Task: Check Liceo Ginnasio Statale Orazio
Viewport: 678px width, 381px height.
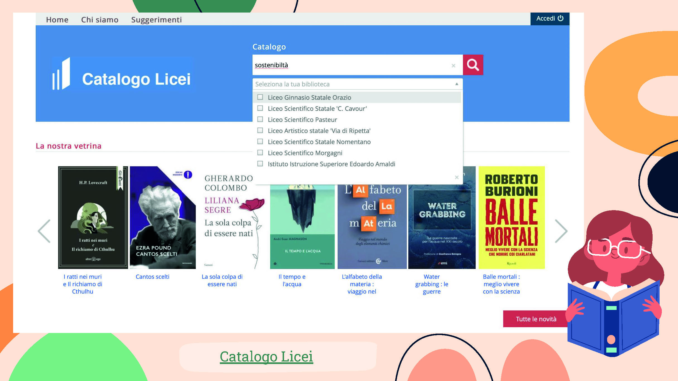Action: point(260,97)
